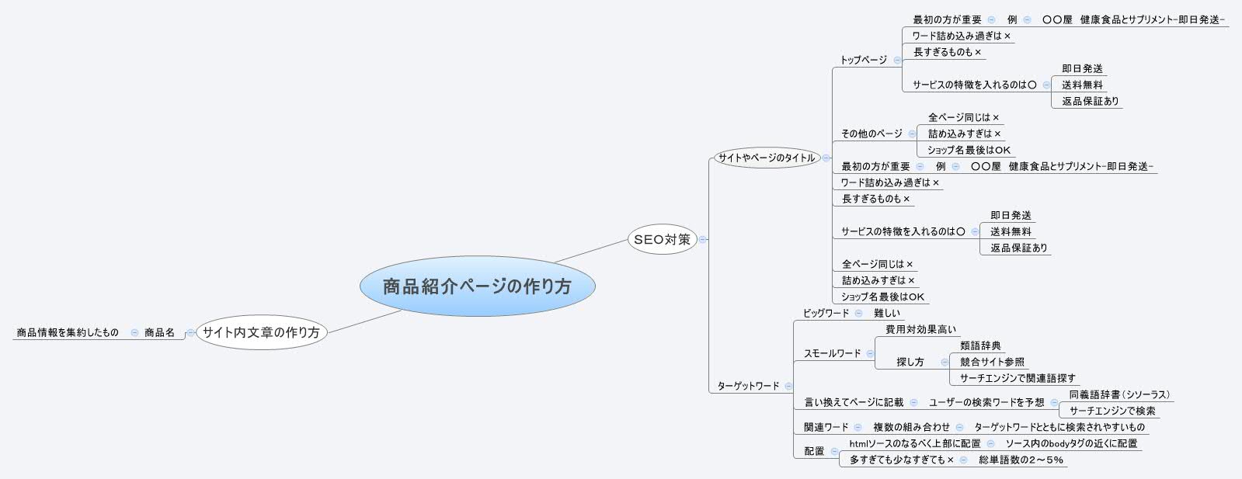The image size is (1242, 479).
Task: Click the 同義語辞書（シソーラス） node
Action: pos(1118,394)
